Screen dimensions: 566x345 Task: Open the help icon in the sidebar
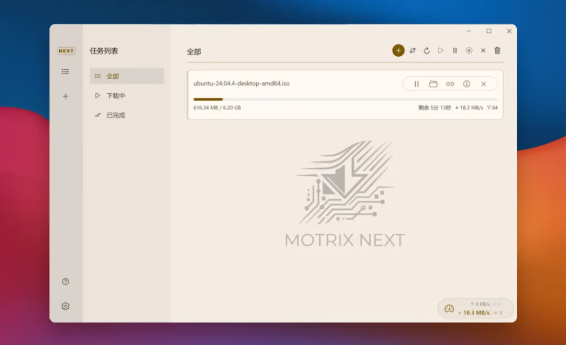[66, 282]
